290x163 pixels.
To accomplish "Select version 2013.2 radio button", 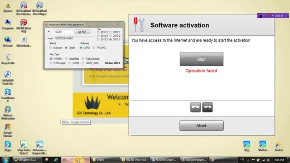I will pyautogui.click(x=111, y=36).
